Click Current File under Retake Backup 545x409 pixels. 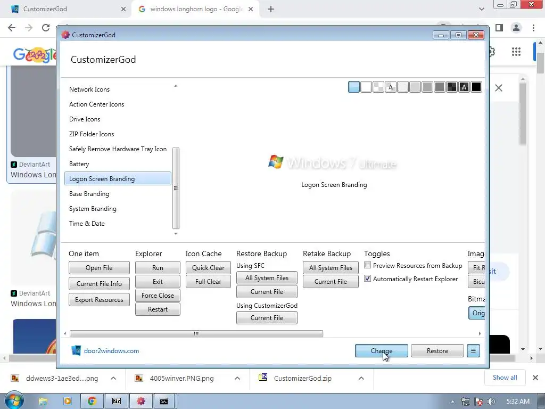click(331, 282)
